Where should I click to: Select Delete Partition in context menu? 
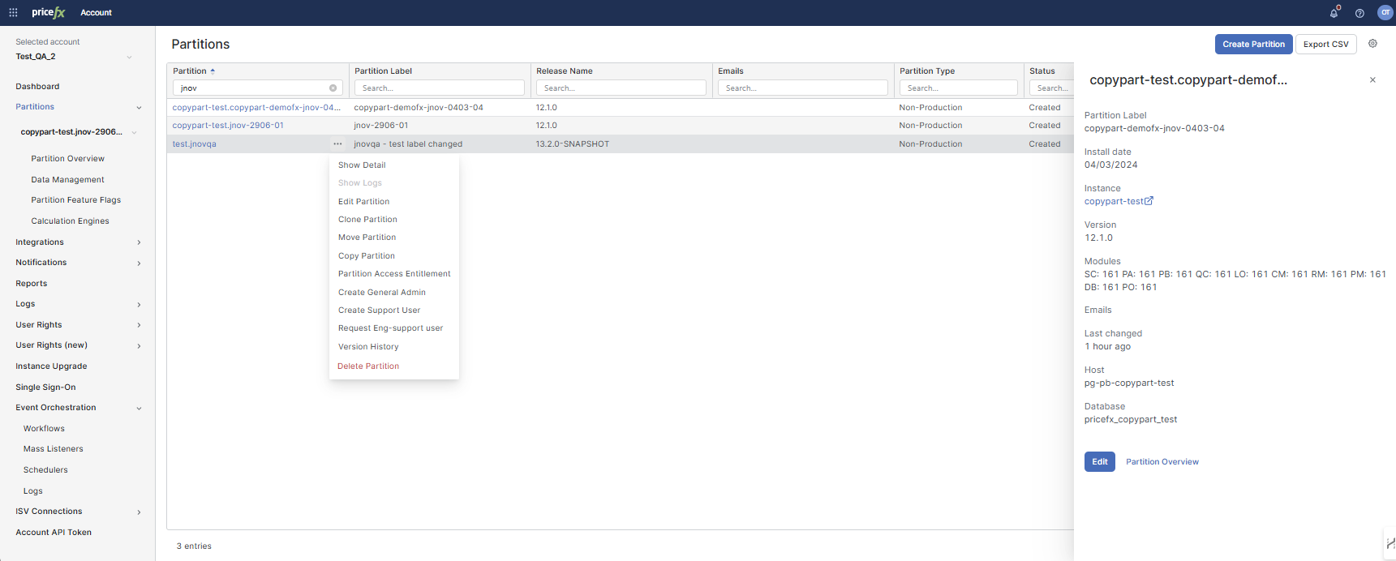pyautogui.click(x=368, y=366)
